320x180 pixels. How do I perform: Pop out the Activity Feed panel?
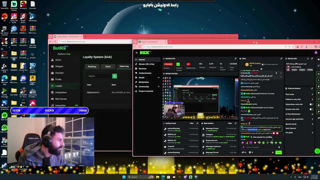pos(197,123)
